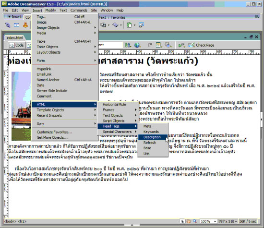Viewport: 264px width, 228px height.
Task: Choose Link from Head Tags submenu
Action: coord(153,154)
